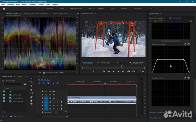This screenshot has width=196, height=122.
Task: Toggle visibility of video track V1
Action: (x=54, y=98)
